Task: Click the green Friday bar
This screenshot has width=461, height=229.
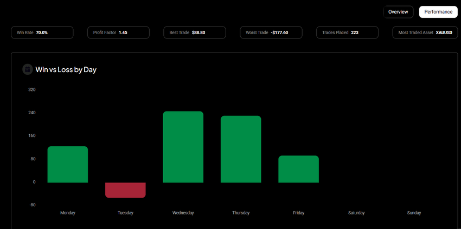Action: coord(298,169)
